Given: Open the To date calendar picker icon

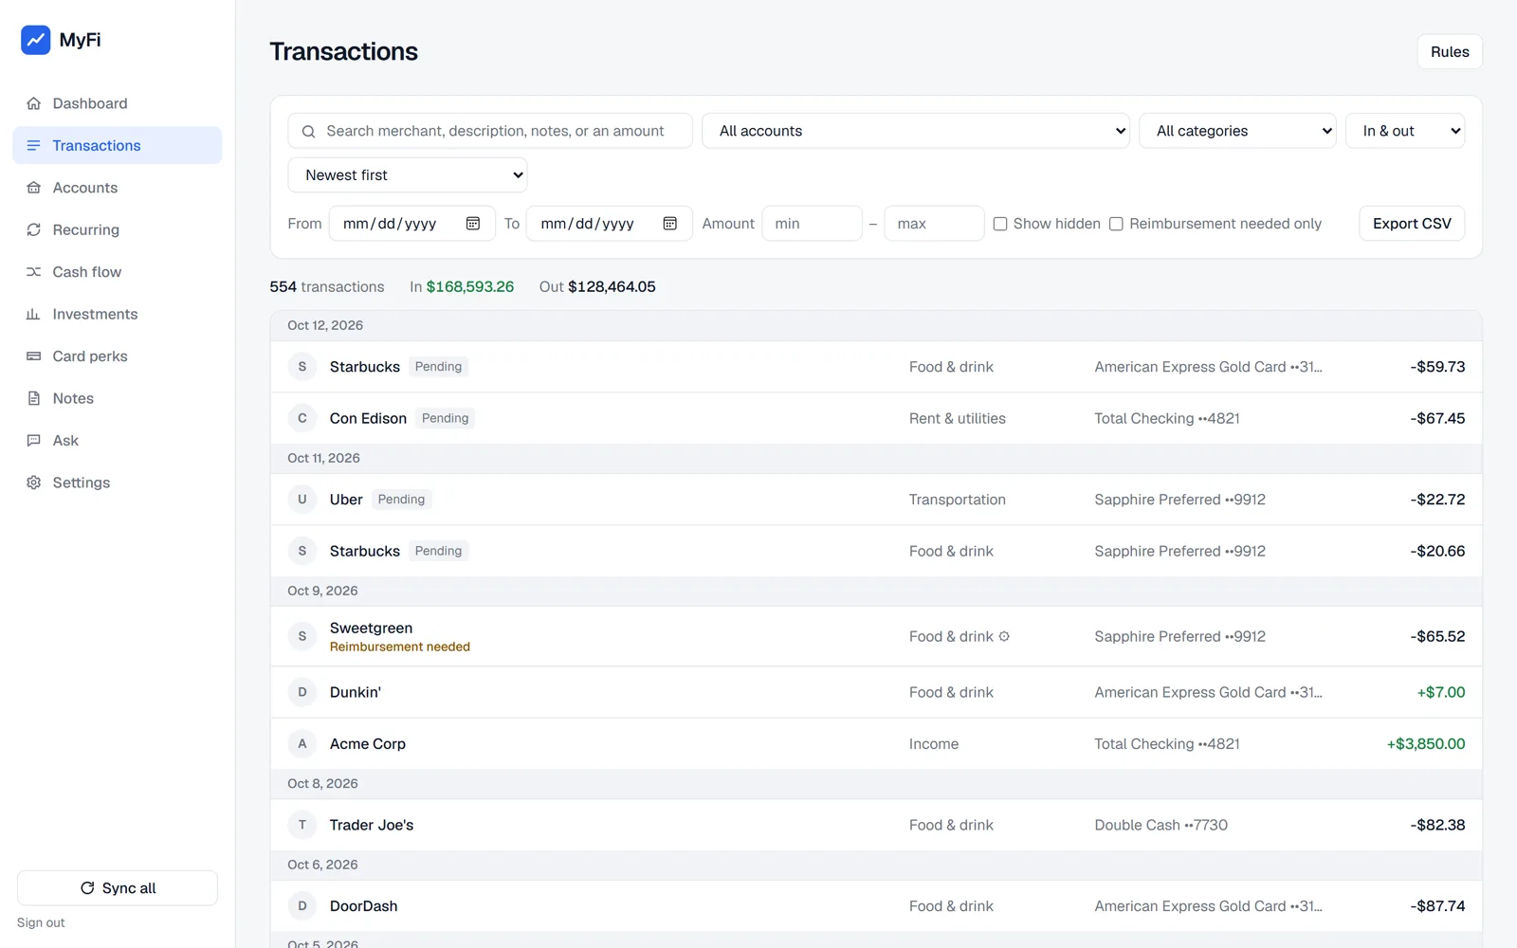Looking at the screenshot, I should tap(670, 224).
